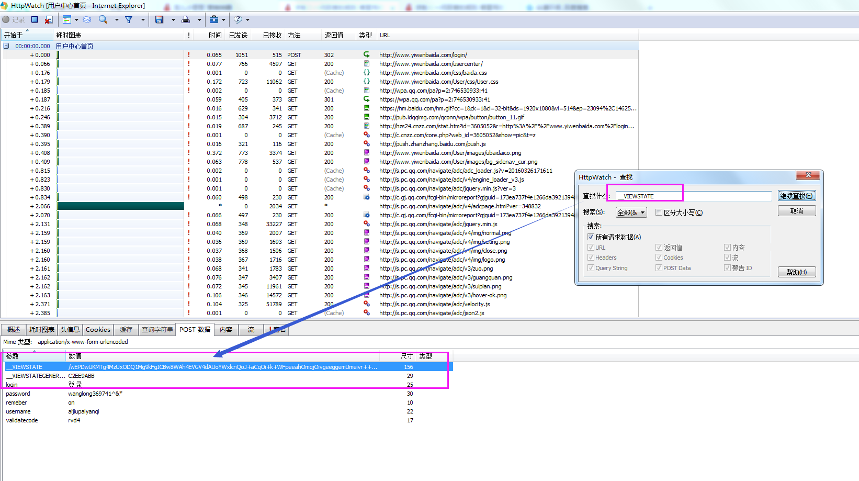Collapse the 用户中心首页 page group
Viewport: 859px width, 481px height.
[6, 46]
